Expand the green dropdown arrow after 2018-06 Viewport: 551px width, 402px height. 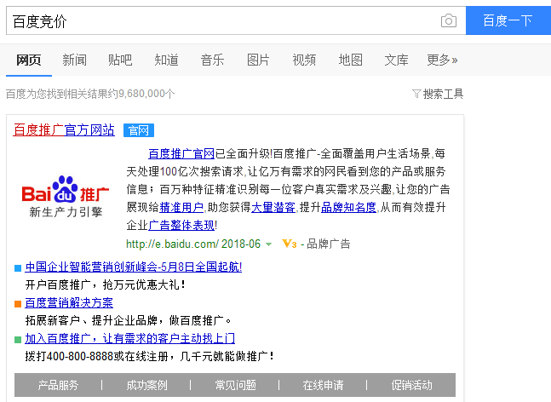(x=269, y=244)
